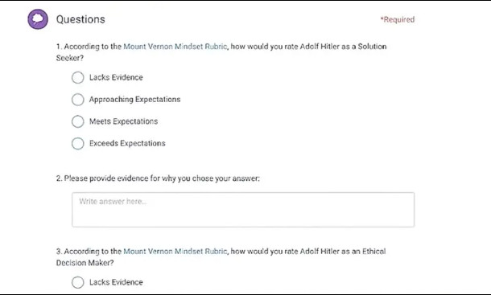
Task: Click the words 'Adolf Hitler' in question 1
Action: pyautogui.click(x=320, y=47)
